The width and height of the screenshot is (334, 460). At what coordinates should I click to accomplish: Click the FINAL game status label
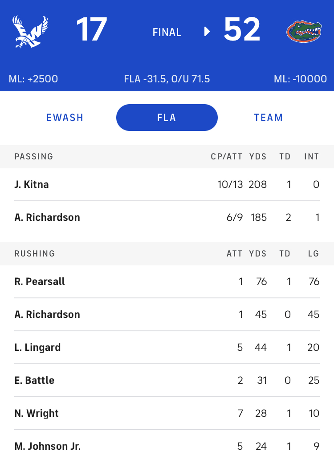coord(167,32)
